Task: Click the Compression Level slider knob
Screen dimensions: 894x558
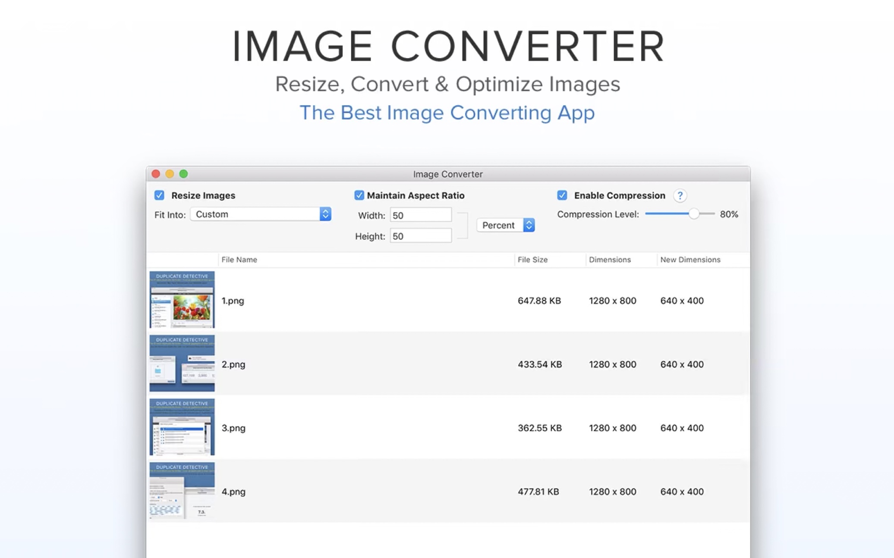Action: coord(693,214)
